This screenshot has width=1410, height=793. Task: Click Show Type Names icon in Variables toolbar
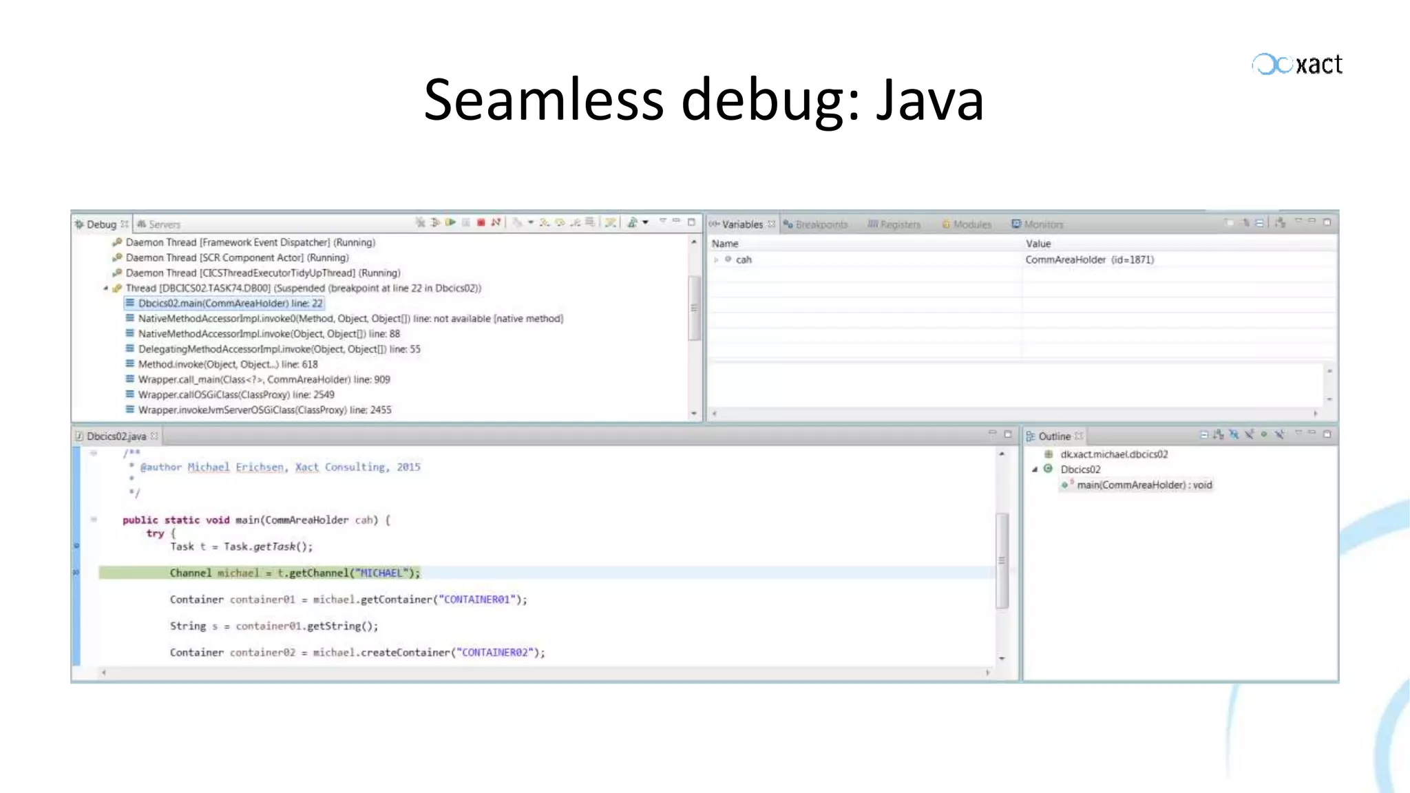pos(1229,222)
